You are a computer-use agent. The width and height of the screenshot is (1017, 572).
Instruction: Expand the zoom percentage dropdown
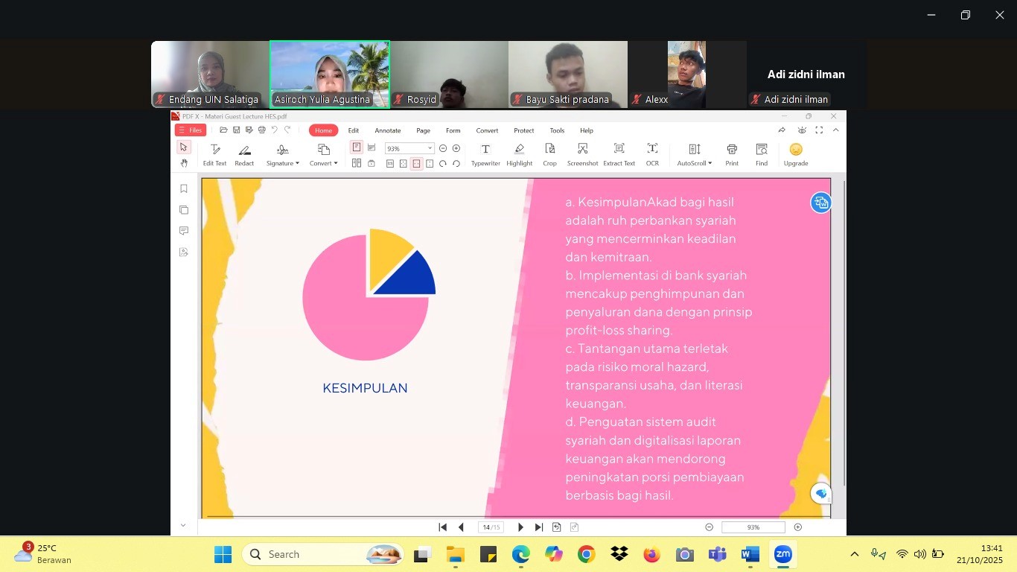(430, 149)
